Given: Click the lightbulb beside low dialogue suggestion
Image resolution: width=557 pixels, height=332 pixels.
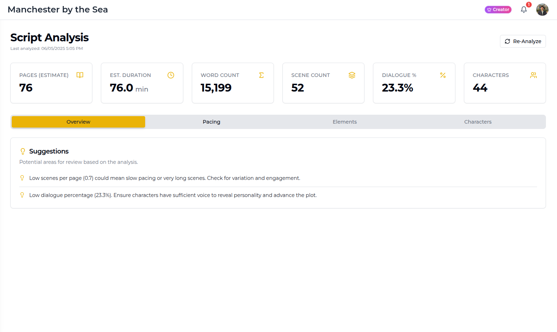Looking at the screenshot, I should click(22, 195).
